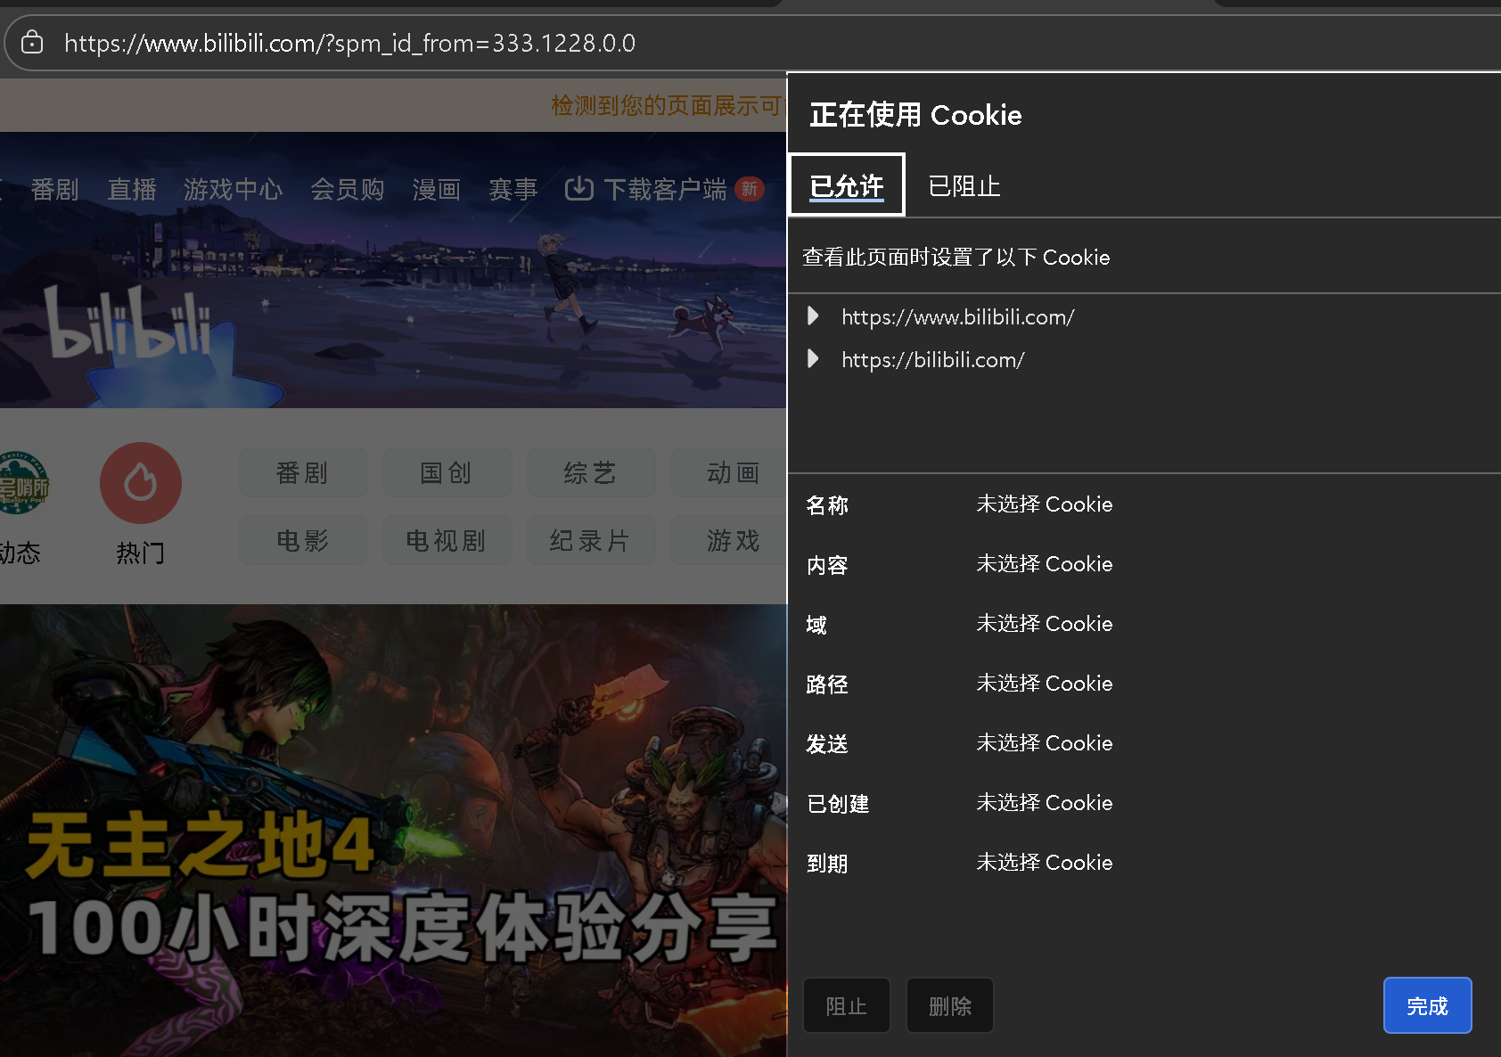Open the 番剧 navigation link
This screenshot has height=1057, width=1501.
click(x=55, y=189)
